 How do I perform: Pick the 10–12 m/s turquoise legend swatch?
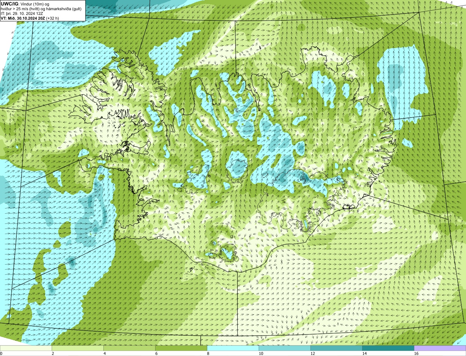[x=285, y=348]
